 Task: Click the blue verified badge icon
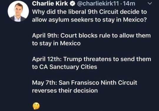pyautogui.click(x=72, y=4)
